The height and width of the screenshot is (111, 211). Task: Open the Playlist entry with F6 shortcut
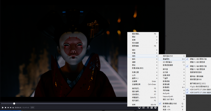[x=143, y=91]
